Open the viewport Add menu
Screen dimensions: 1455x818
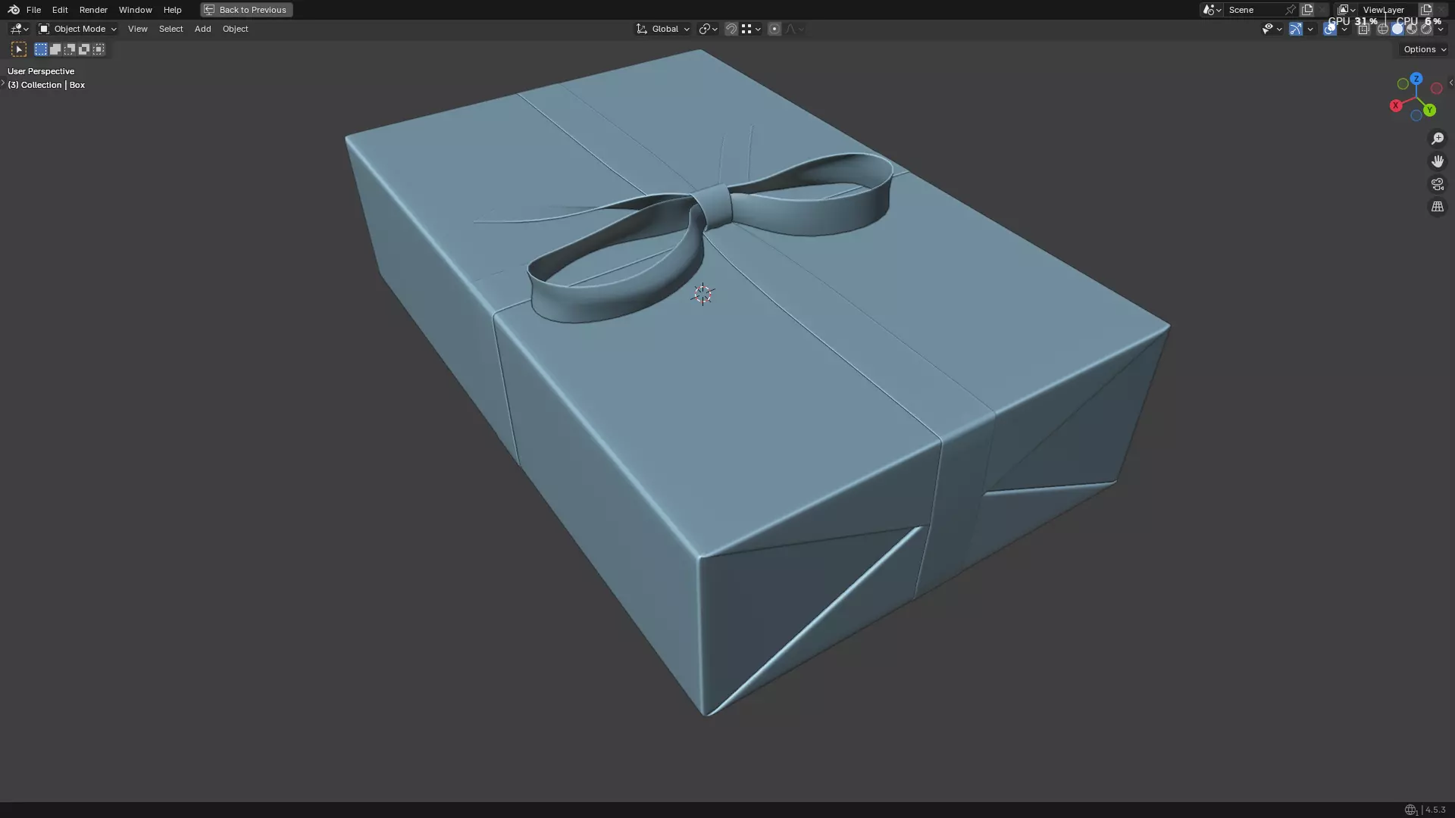[x=202, y=29]
